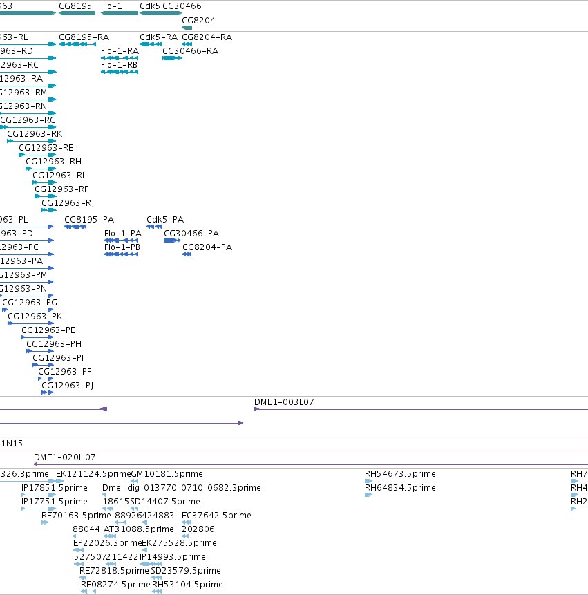
Task: Select the CG12963-PH protein label
Action: tap(54, 344)
